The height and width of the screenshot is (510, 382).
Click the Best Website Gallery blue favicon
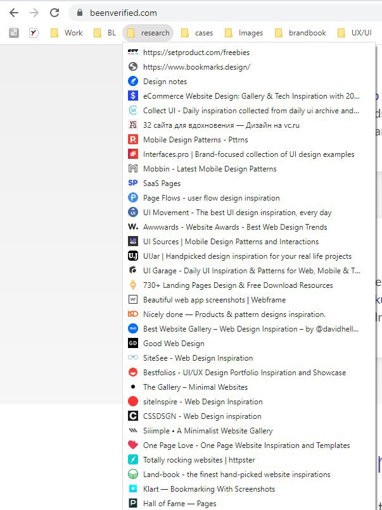(x=133, y=329)
